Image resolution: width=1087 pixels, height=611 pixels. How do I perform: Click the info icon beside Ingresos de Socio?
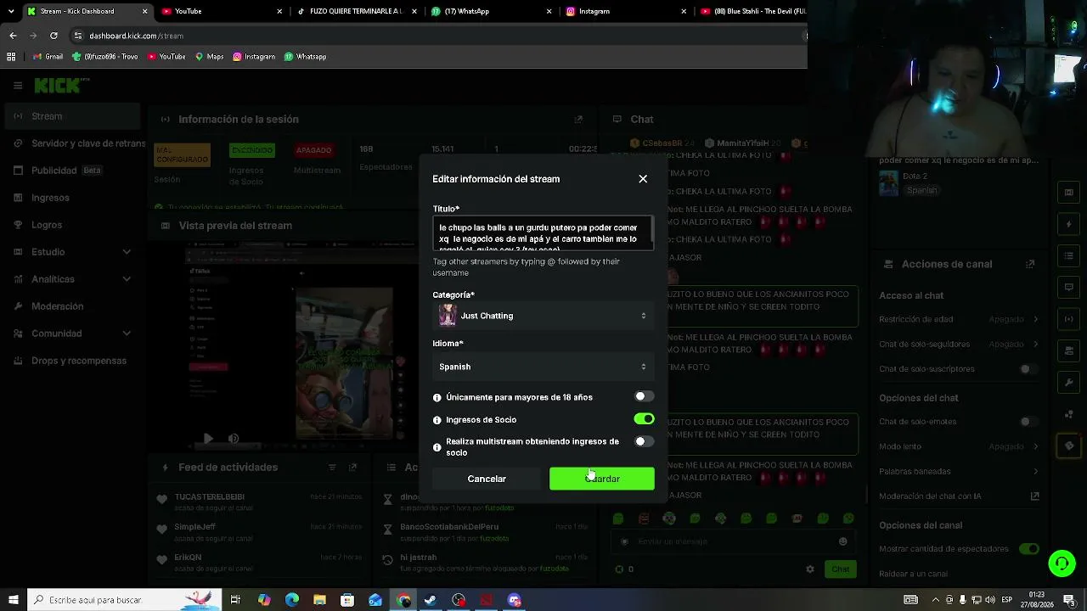(x=437, y=420)
